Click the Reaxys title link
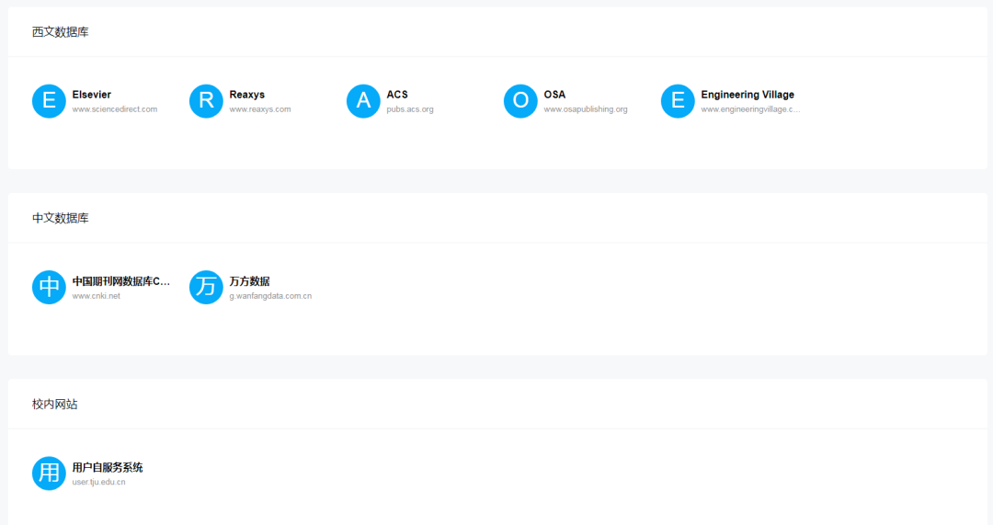Image resolution: width=993 pixels, height=525 pixels. coord(247,95)
